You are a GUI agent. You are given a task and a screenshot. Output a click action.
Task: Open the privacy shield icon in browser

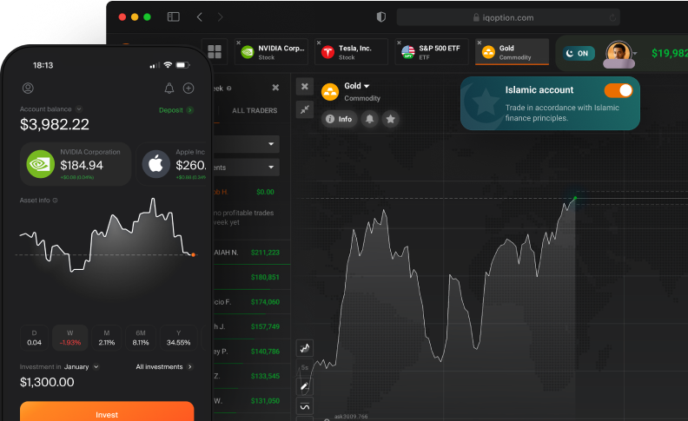380,17
